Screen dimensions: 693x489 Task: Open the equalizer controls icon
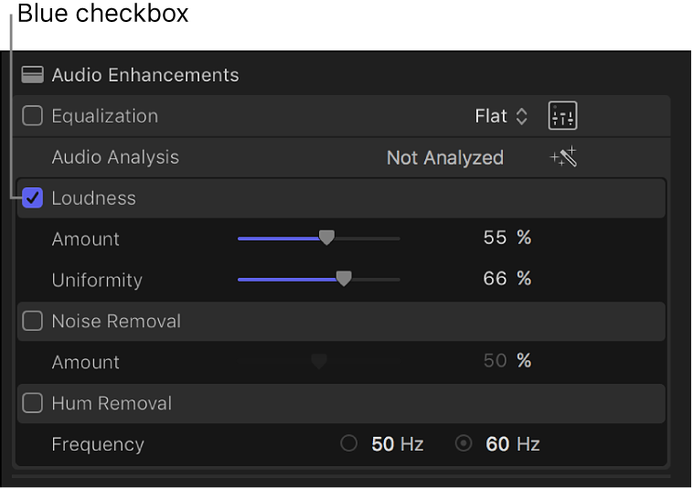[x=562, y=116]
